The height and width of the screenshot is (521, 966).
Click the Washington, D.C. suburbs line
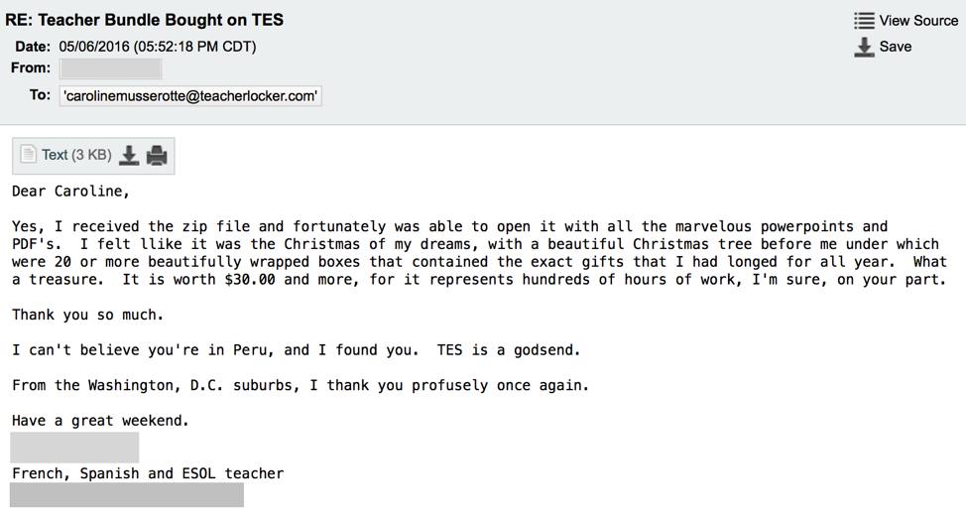tap(300, 385)
